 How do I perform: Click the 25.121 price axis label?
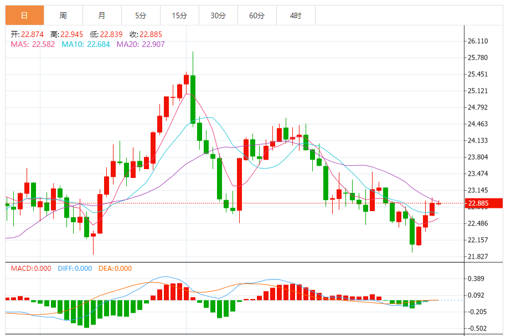(x=478, y=91)
